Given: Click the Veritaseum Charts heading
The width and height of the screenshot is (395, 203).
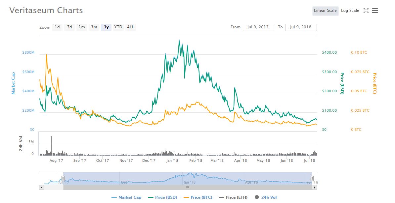Looking at the screenshot, I should pyautogui.click(x=46, y=11).
